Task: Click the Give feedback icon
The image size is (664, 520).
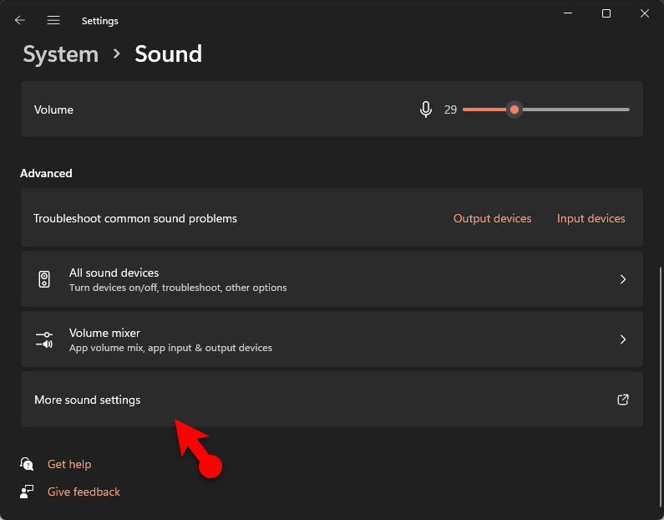Action: [27, 492]
